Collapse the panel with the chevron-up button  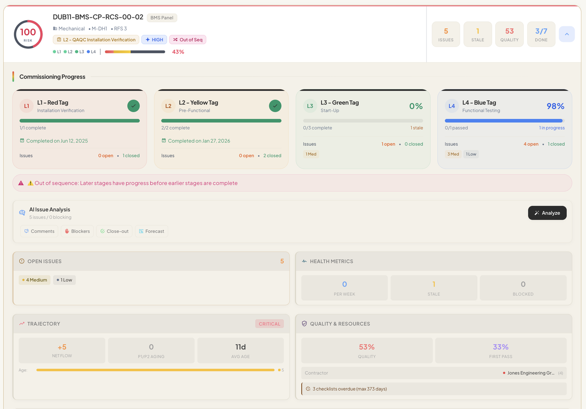[x=567, y=34]
